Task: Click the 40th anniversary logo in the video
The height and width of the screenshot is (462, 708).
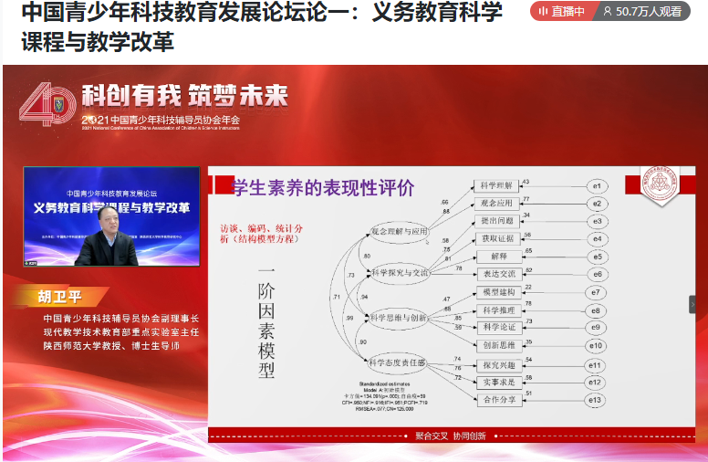Action: coord(47,105)
